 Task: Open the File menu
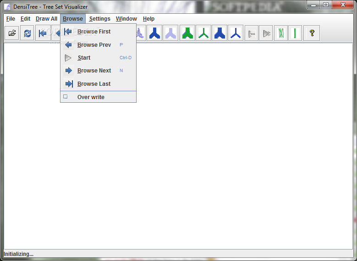11,19
